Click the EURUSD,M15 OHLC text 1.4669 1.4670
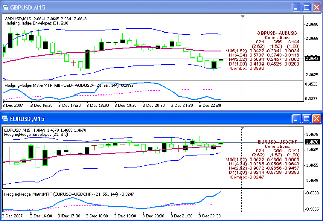 [x=46, y=130]
